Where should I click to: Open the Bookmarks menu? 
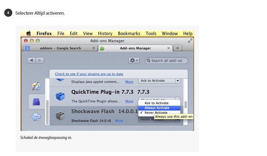tap(129, 34)
